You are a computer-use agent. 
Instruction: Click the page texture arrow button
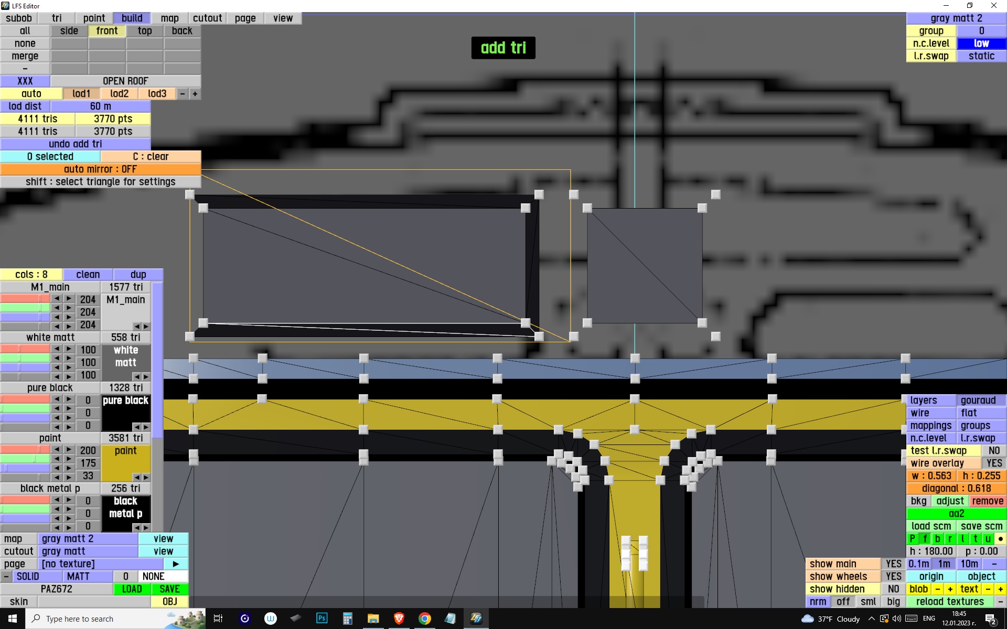(x=176, y=564)
